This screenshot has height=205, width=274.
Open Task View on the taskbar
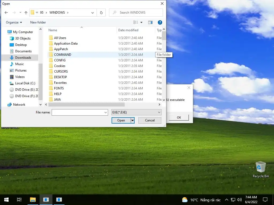19,200
